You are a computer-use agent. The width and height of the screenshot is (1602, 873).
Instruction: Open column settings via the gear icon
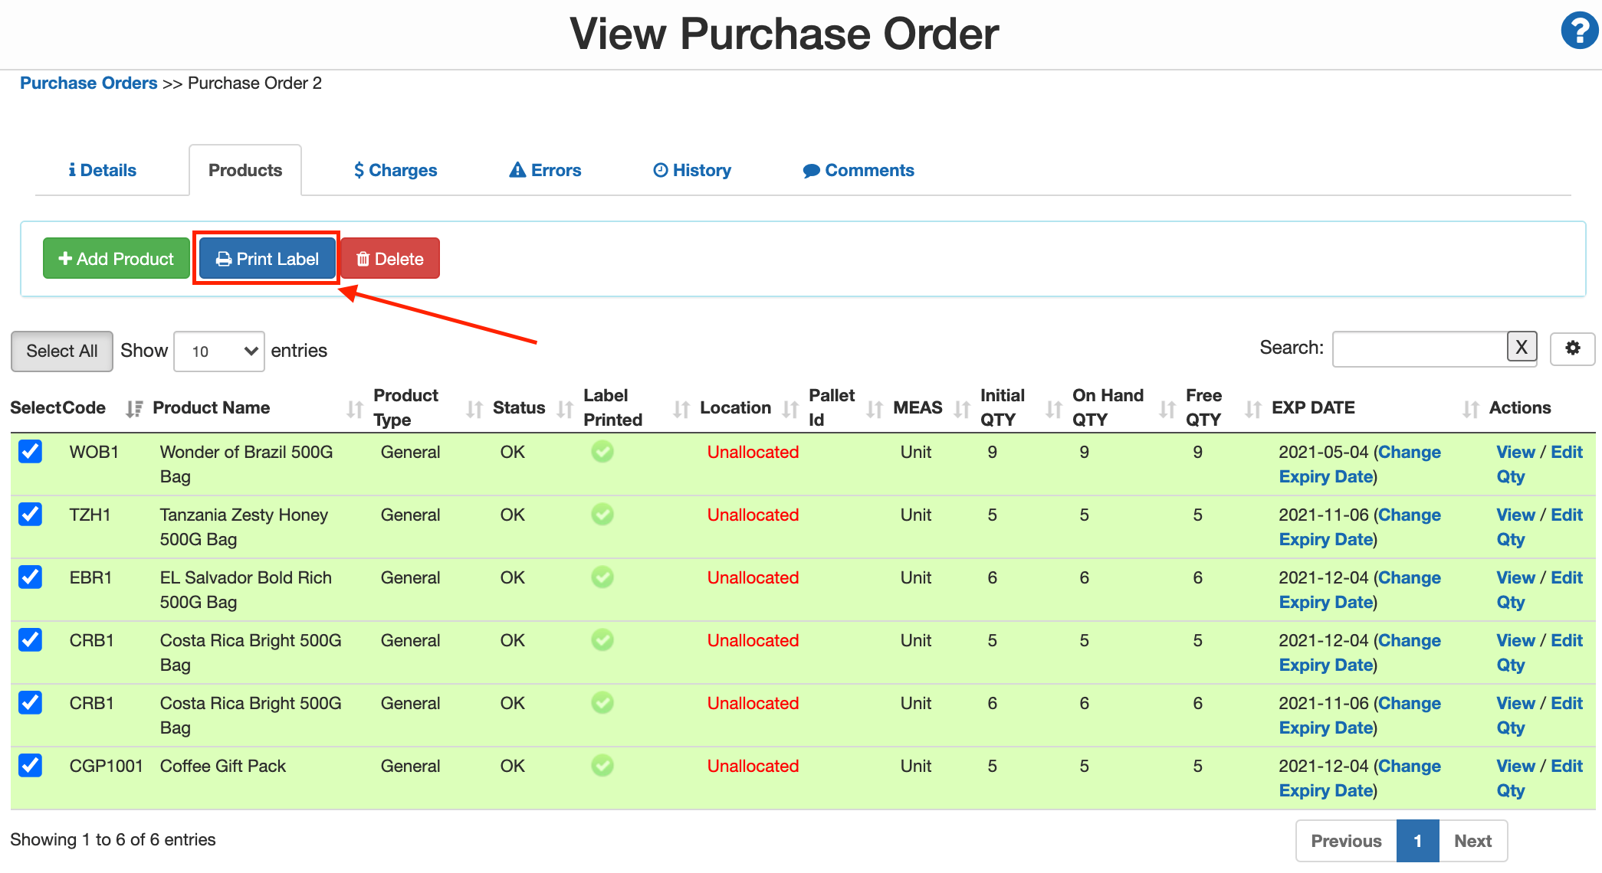point(1572,348)
